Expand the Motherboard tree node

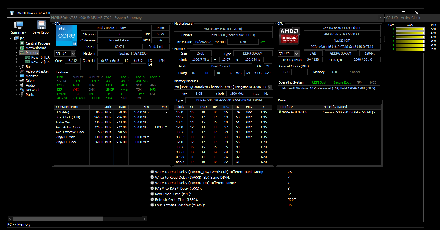[16, 48]
